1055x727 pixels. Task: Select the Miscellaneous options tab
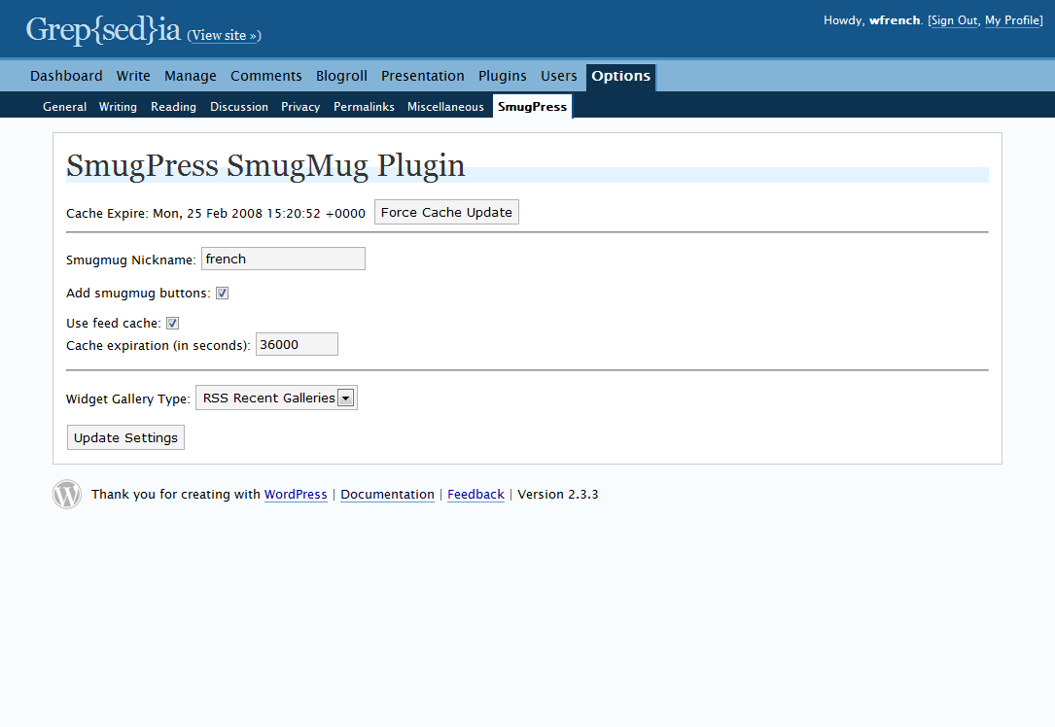(x=445, y=107)
